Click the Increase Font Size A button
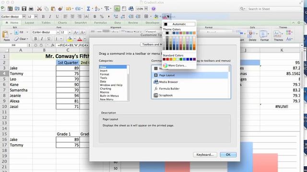 (x=76, y=32)
